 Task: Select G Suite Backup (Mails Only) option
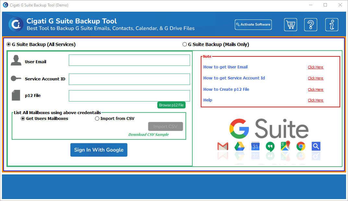216,44
